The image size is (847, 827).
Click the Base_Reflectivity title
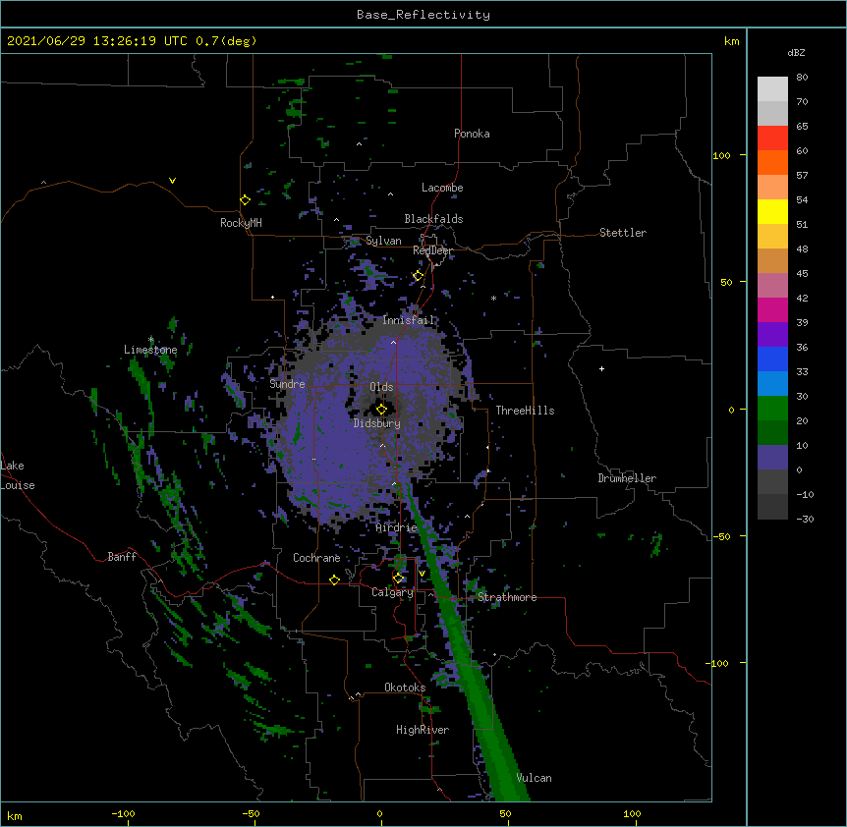423,15
